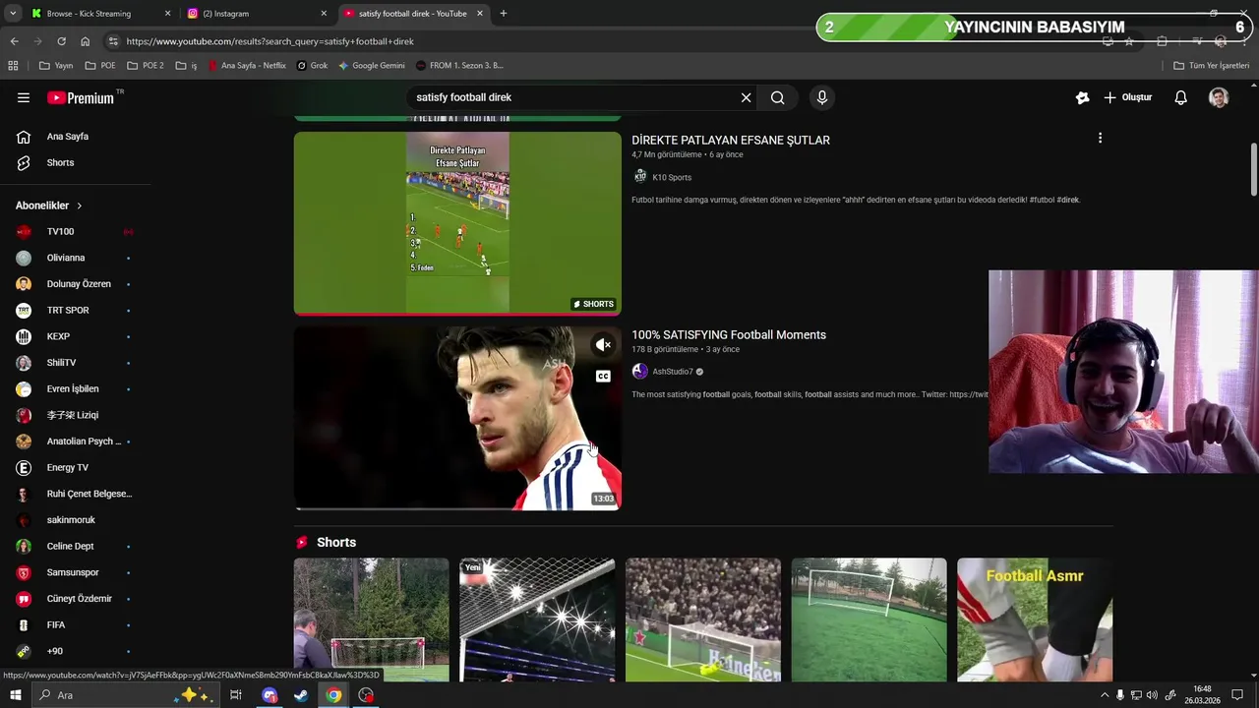This screenshot has width=1259, height=708.
Task: Click the Shorts sidebar icon
Action: (x=24, y=162)
